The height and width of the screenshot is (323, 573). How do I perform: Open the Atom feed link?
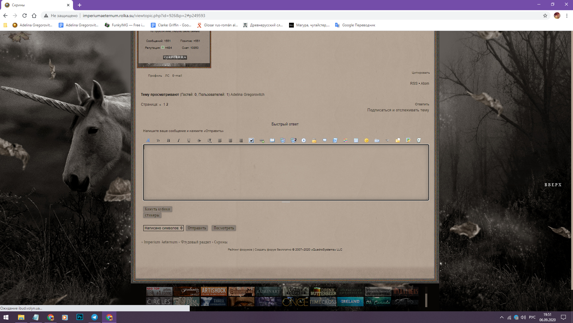click(x=425, y=84)
